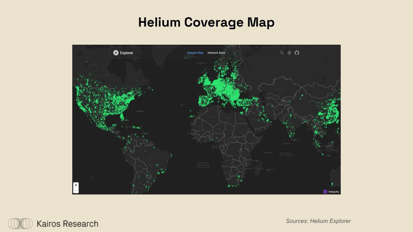Open the search magnifier icon

281,52
